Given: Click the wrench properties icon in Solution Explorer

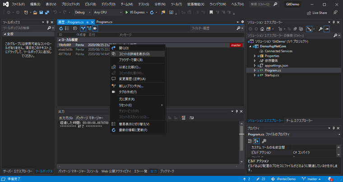Looking at the screenshot, I should point(320,29).
